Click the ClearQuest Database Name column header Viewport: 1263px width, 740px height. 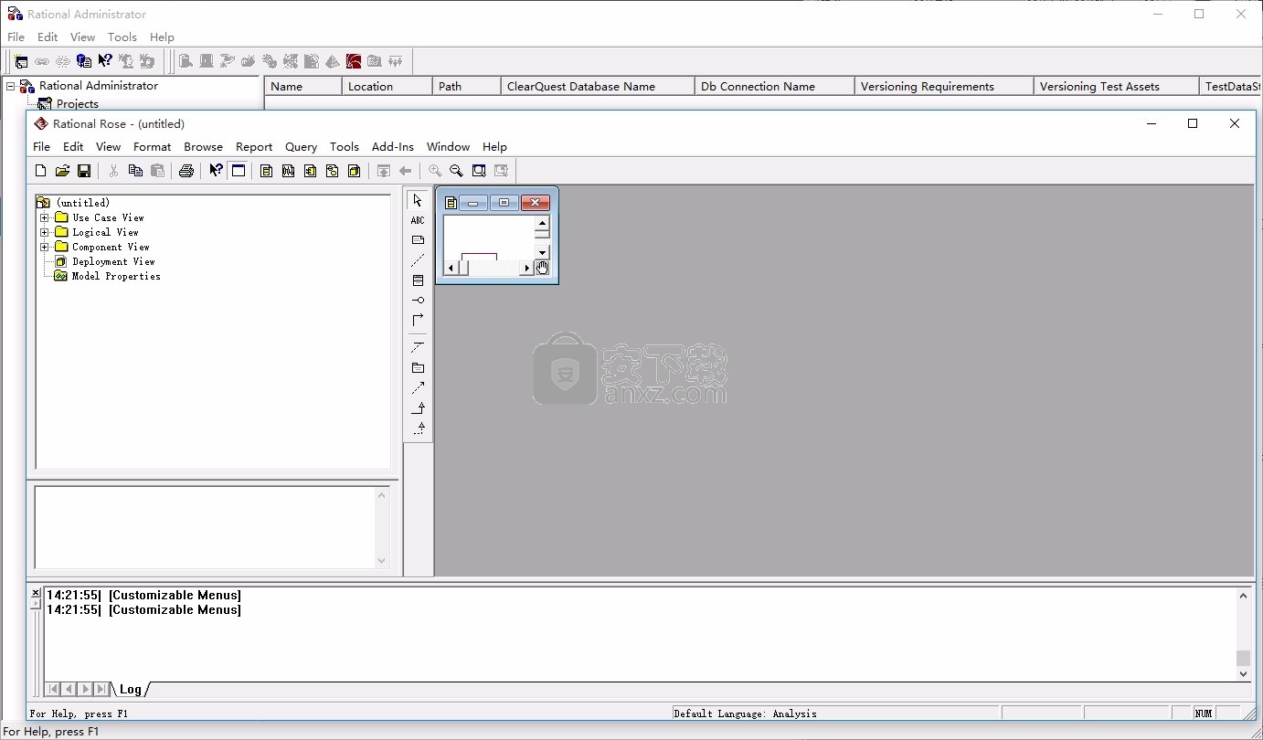click(x=597, y=86)
